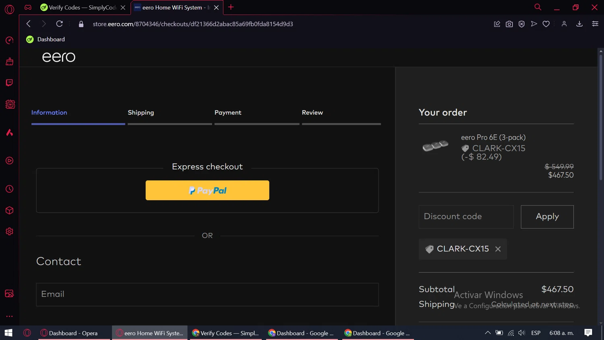Click the address bar URL
This screenshot has width=604, height=340.
(x=193, y=24)
